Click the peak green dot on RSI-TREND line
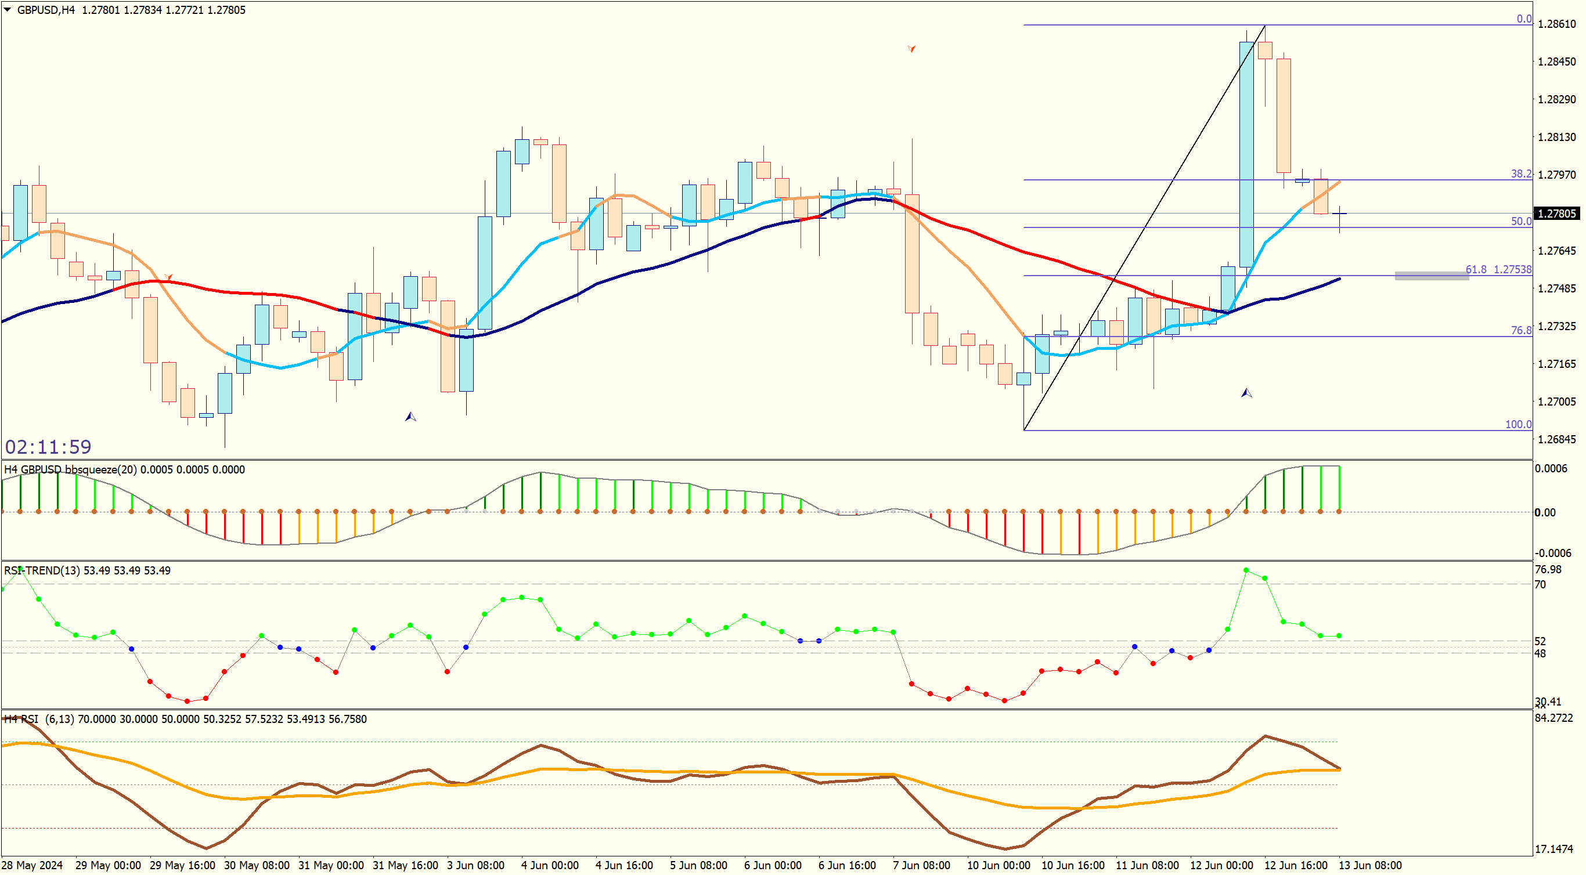 click(x=1246, y=570)
